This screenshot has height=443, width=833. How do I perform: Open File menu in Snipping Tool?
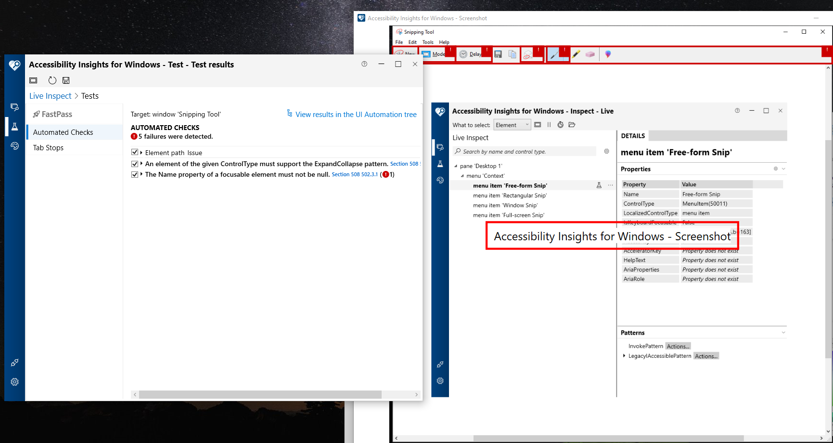(x=399, y=42)
